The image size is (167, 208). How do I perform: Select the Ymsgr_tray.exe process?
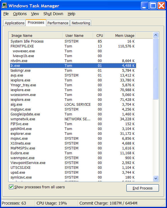tap(73, 85)
